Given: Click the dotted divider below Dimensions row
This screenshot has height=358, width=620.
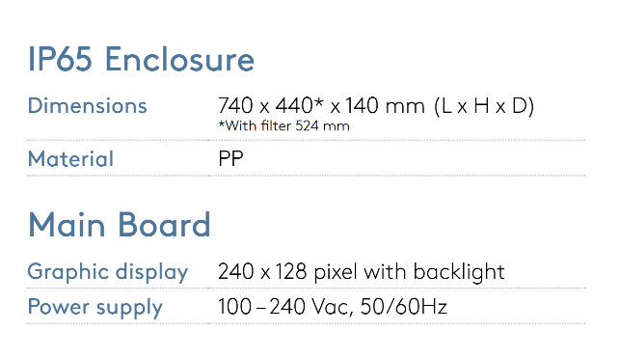Looking at the screenshot, I should pyautogui.click(x=307, y=140).
